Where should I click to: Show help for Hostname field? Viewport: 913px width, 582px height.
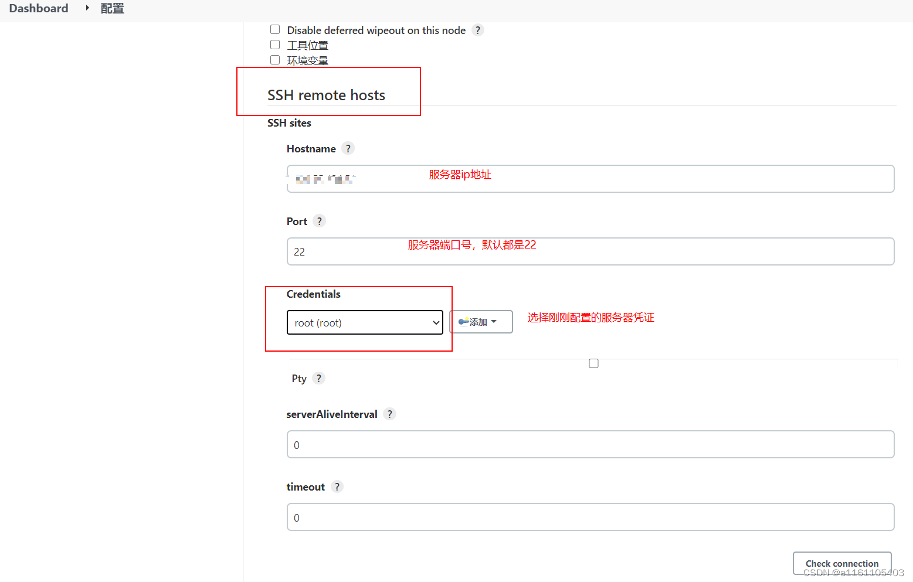pyautogui.click(x=348, y=148)
